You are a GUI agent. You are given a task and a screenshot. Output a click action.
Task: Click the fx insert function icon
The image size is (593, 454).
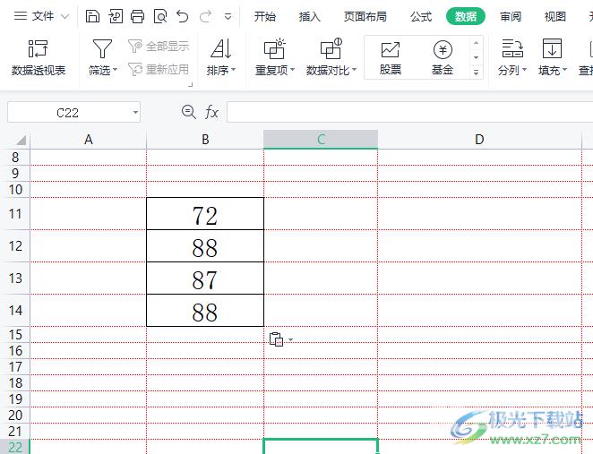coord(211,112)
